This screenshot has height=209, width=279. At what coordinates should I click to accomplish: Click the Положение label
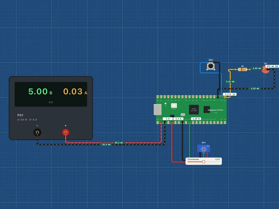tap(193, 159)
